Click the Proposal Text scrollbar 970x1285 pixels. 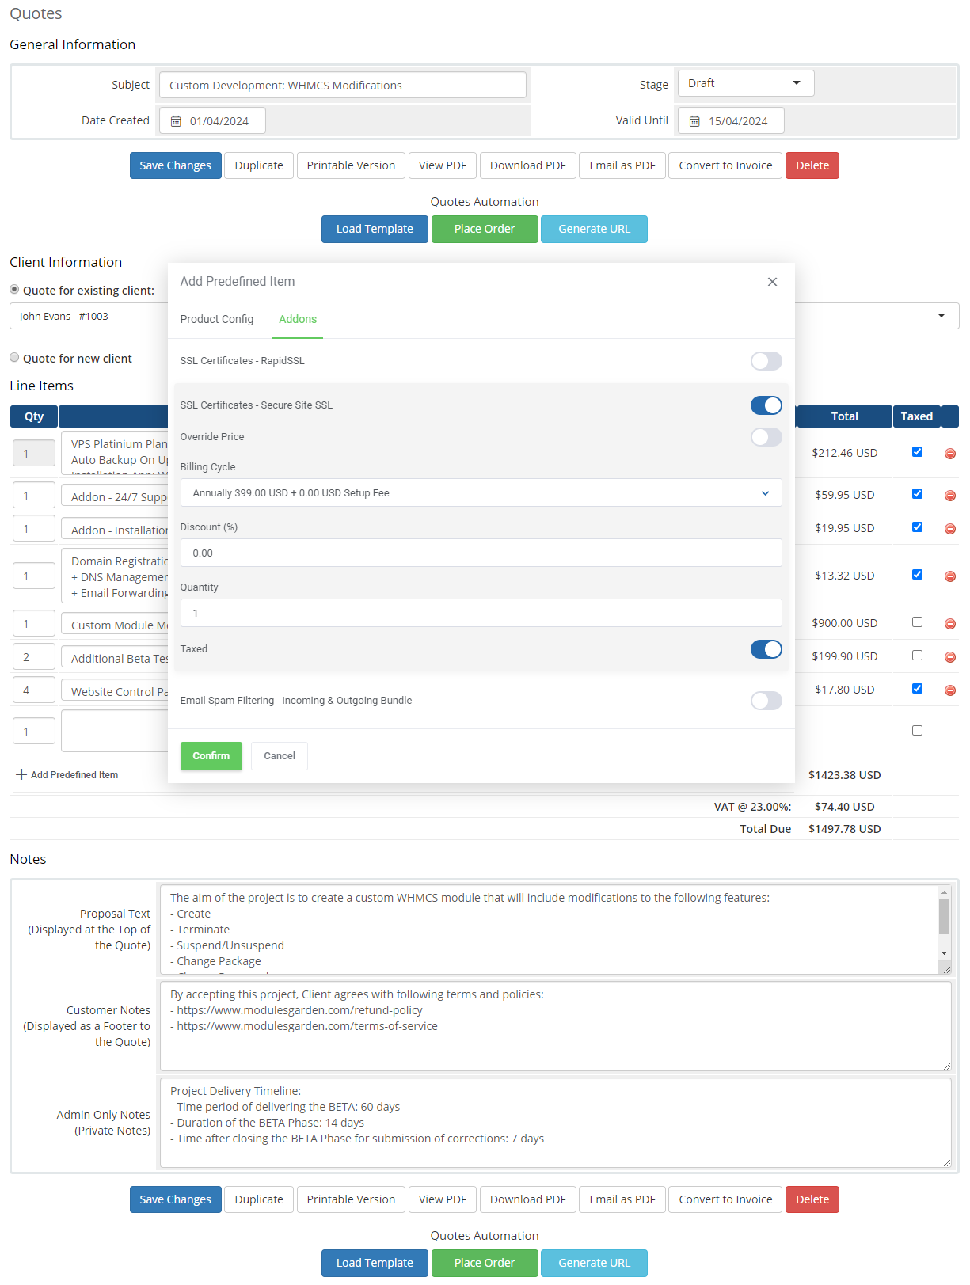click(944, 918)
